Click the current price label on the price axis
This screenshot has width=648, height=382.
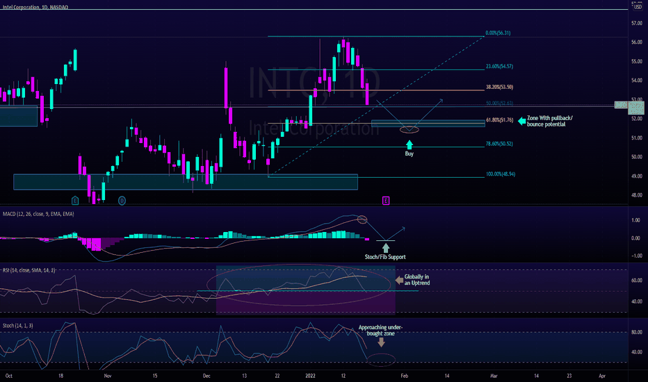click(635, 108)
